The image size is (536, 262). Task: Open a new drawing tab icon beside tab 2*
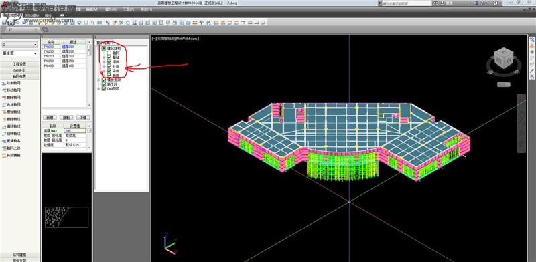click(x=45, y=30)
